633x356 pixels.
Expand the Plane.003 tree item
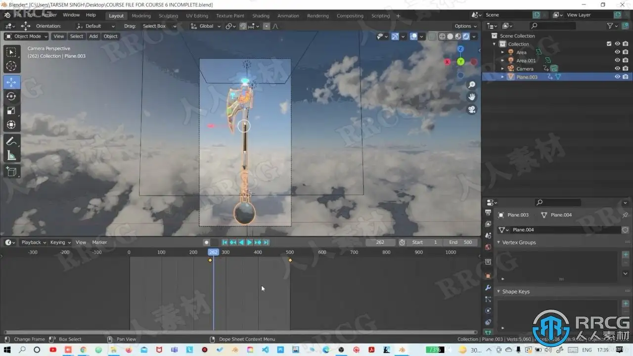click(x=502, y=77)
